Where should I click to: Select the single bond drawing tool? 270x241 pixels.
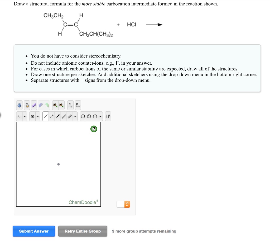(x=45, y=116)
